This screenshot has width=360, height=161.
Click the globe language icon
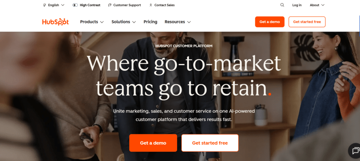(45, 5)
